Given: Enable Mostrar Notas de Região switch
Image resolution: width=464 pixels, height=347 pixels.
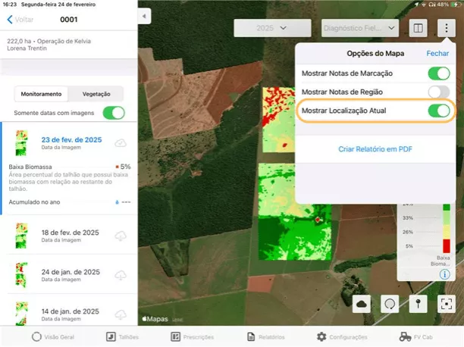Looking at the screenshot, I should [x=438, y=92].
